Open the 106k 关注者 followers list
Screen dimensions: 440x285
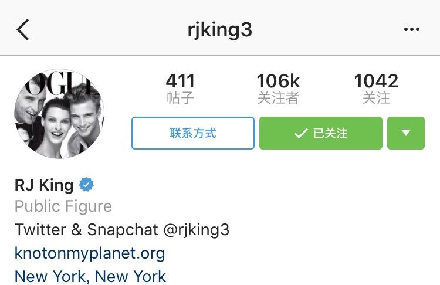pyautogui.click(x=278, y=89)
